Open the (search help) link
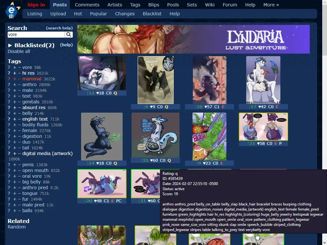 [59, 28]
